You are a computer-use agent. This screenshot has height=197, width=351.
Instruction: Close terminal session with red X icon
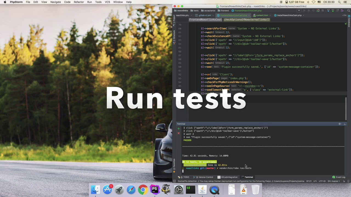click(x=179, y=133)
